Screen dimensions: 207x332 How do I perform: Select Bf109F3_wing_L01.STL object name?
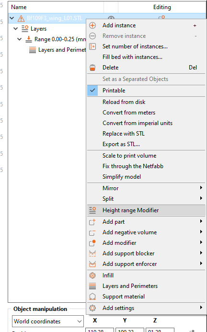(55, 18)
